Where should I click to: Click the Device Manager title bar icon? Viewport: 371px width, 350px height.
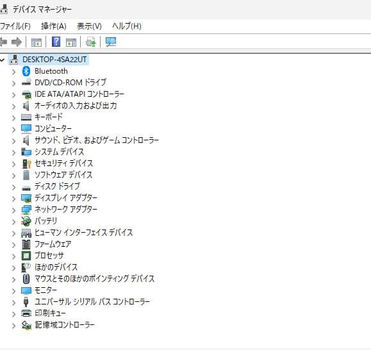tap(4, 10)
